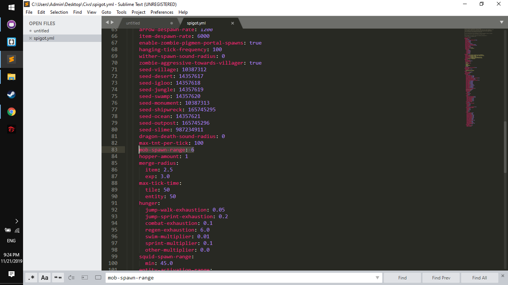This screenshot has height=285, width=508.
Task: Click the seed-village value 10387312
Action: (194, 69)
